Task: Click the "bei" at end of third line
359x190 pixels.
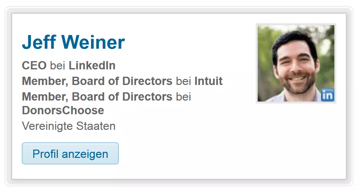Action: [183, 96]
